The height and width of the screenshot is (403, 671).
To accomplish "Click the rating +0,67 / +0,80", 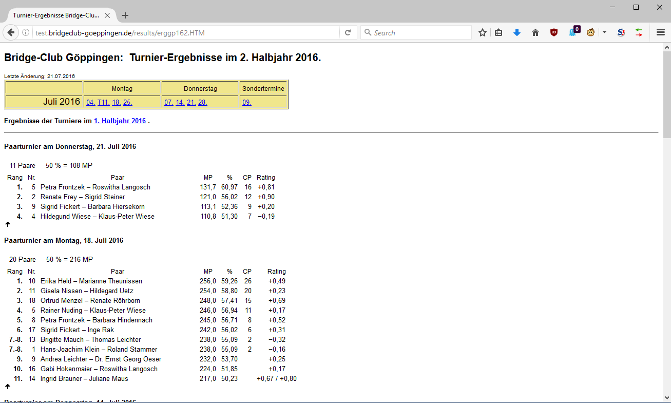I will click(277, 378).
